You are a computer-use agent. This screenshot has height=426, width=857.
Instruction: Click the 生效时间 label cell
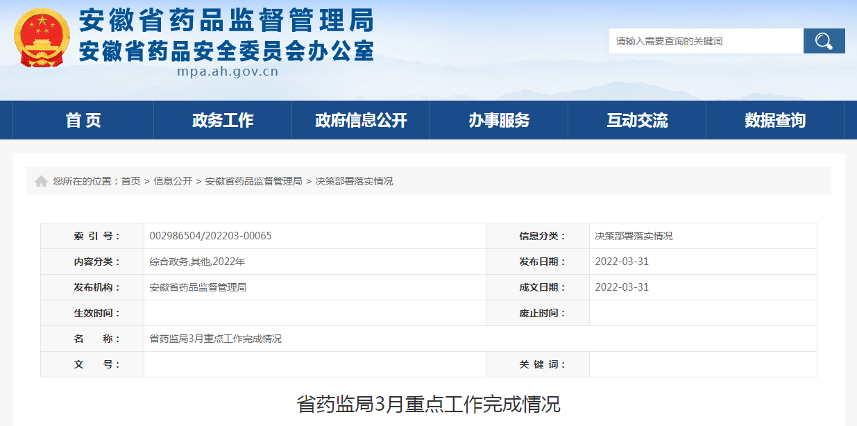coord(92,313)
